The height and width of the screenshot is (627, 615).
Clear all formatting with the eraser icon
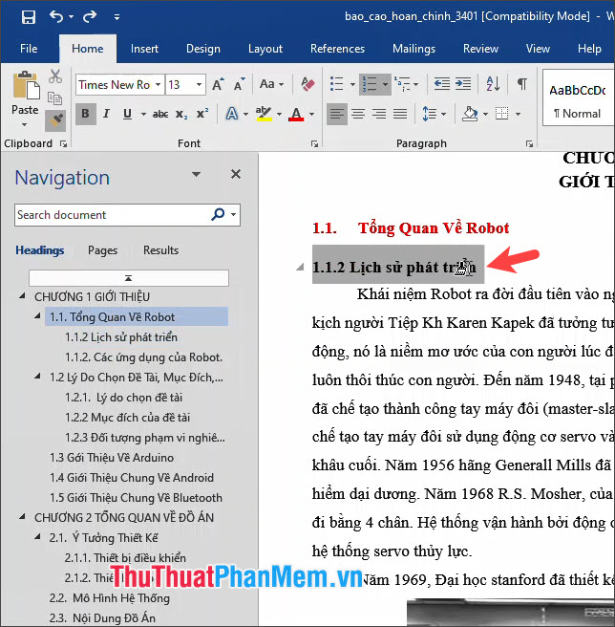coord(307,84)
